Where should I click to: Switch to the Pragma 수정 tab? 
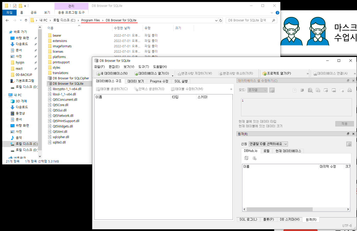(x=159, y=81)
